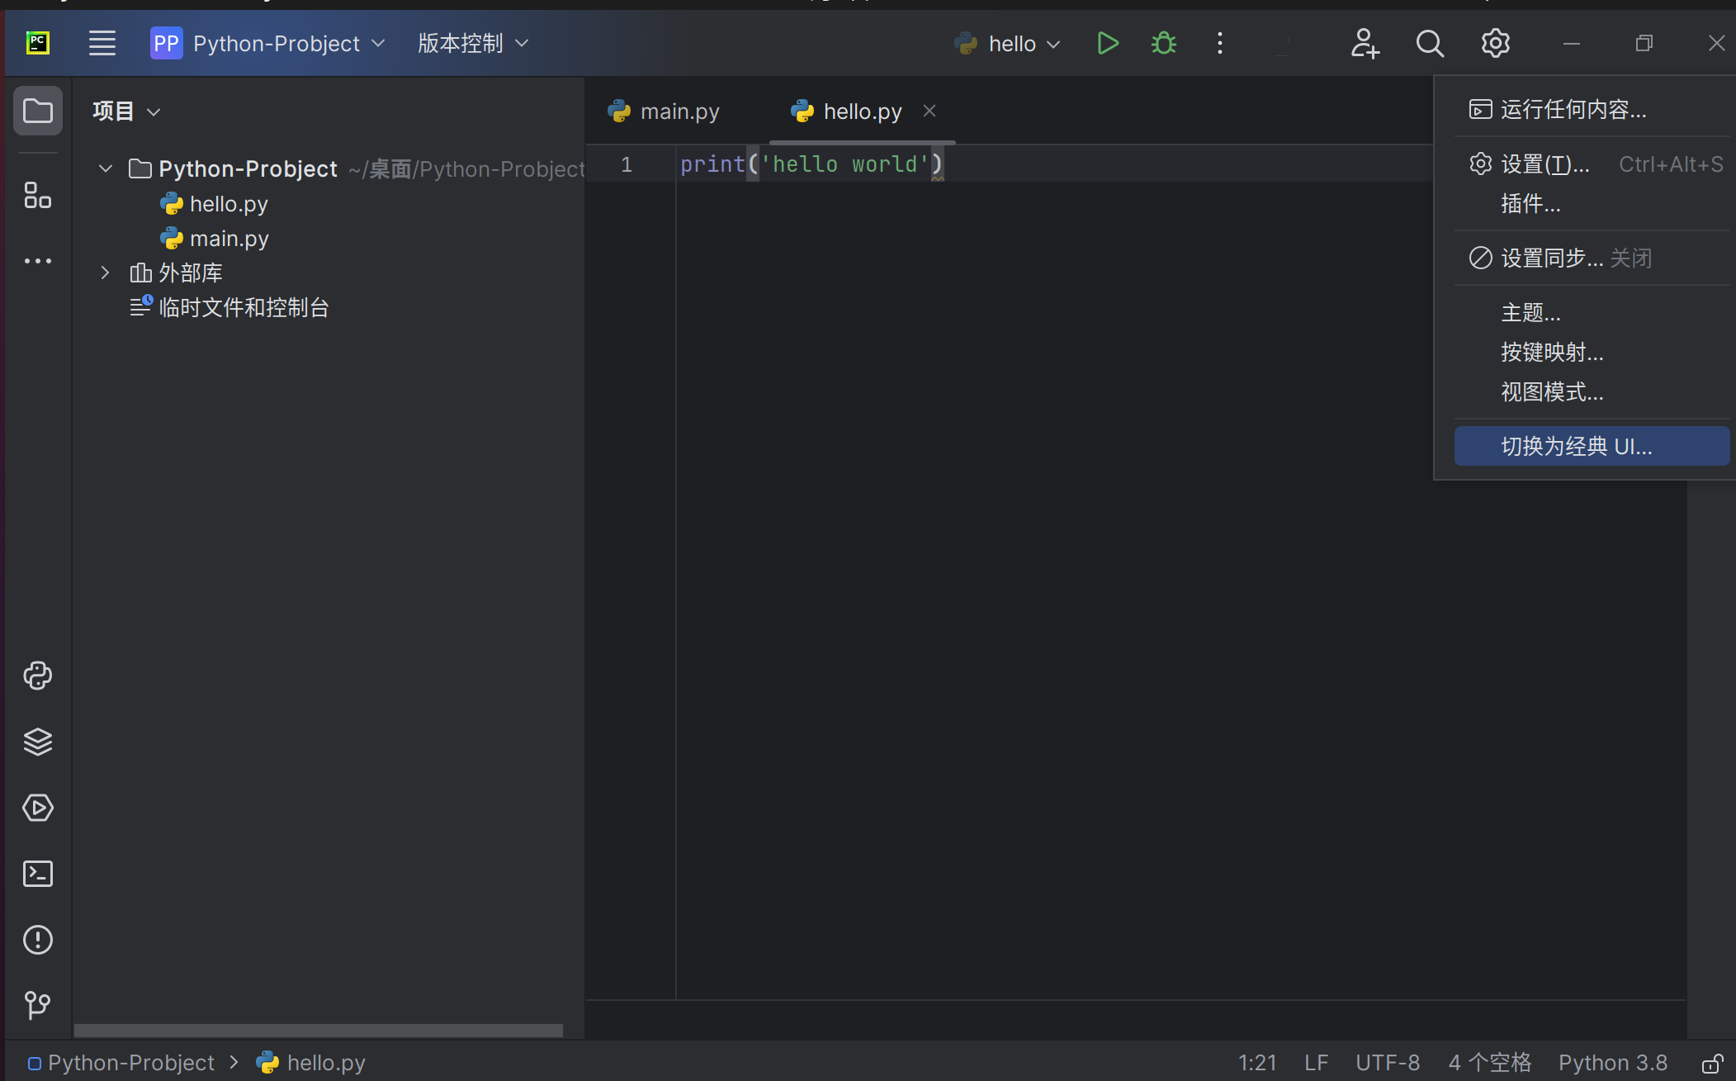Open 视图模式... menu entry
This screenshot has height=1081, width=1736.
[x=1592, y=392]
